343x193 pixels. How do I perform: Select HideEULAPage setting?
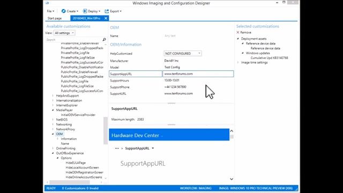(76, 163)
